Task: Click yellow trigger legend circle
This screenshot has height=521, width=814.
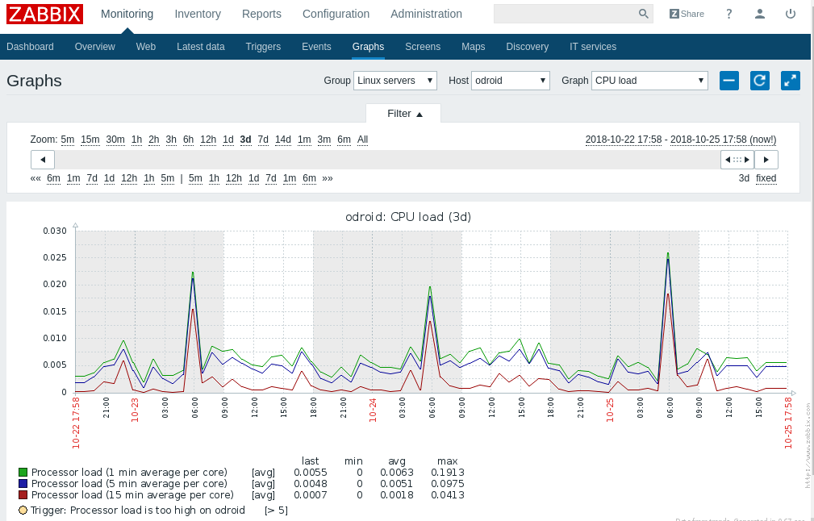Action: (x=23, y=510)
